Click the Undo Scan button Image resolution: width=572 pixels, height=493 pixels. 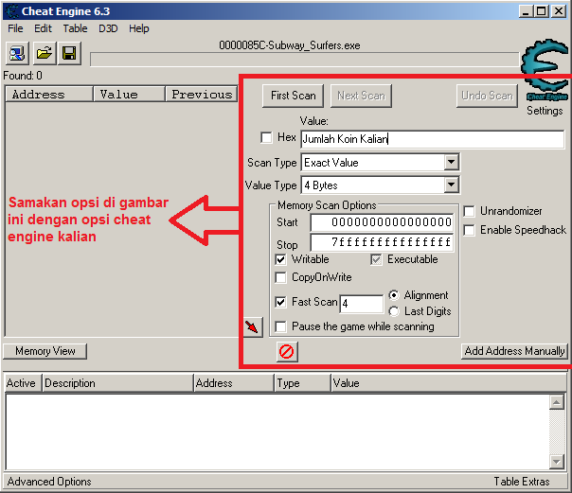coord(487,96)
